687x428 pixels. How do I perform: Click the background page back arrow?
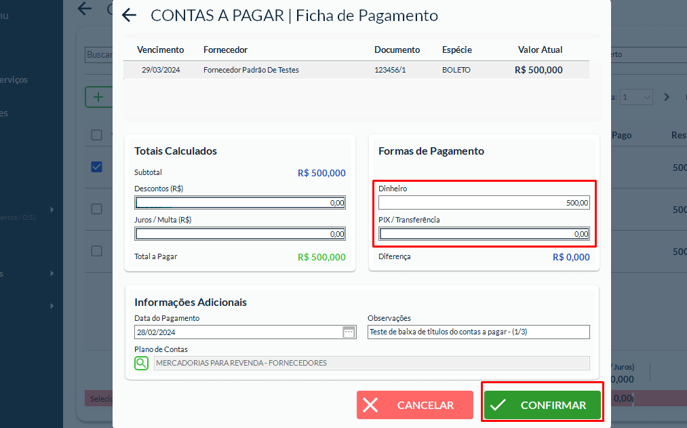point(84,9)
